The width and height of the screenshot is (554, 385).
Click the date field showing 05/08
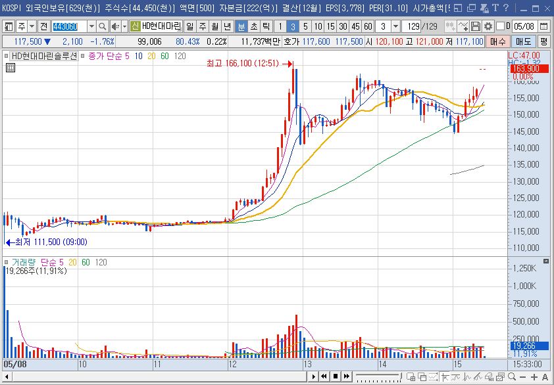pyautogui.click(x=524, y=26)
